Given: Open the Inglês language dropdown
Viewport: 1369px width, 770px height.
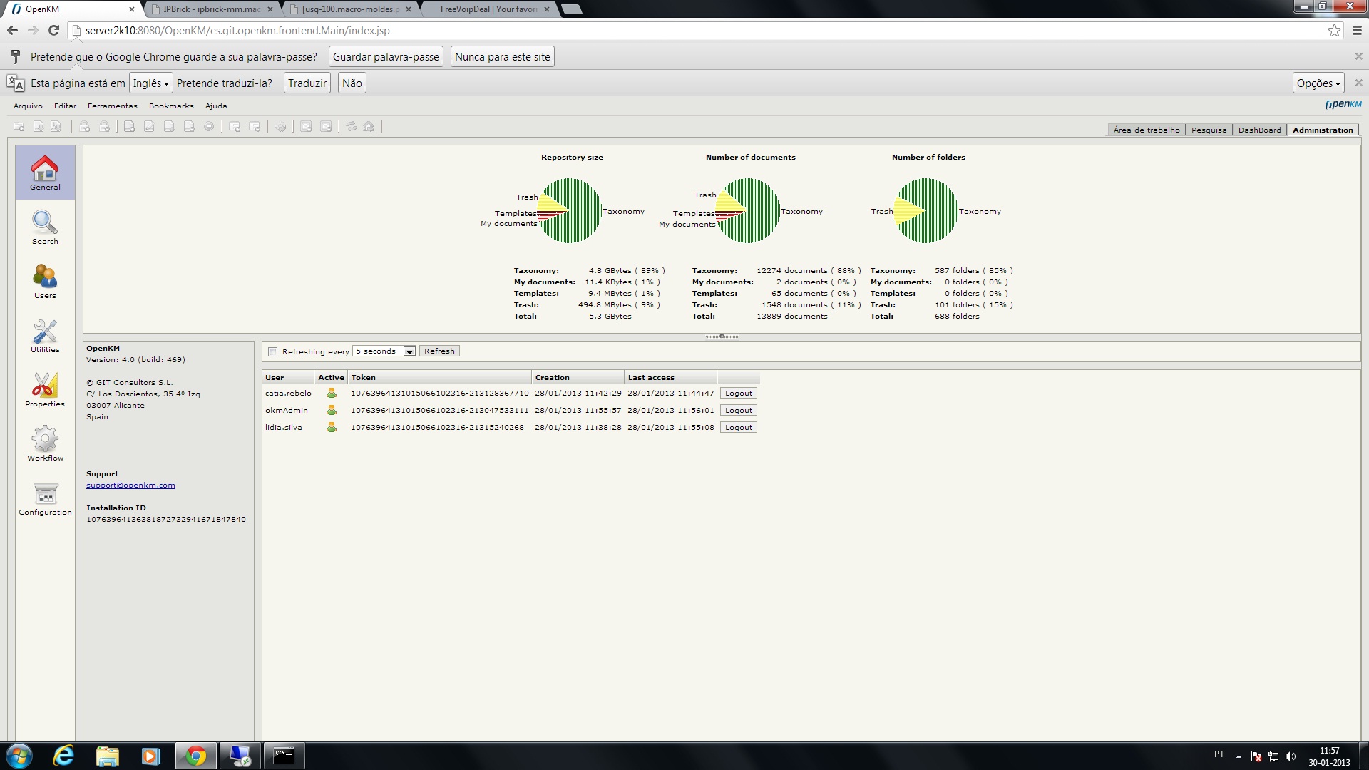Looking at the screenshot, I should 150,83.
